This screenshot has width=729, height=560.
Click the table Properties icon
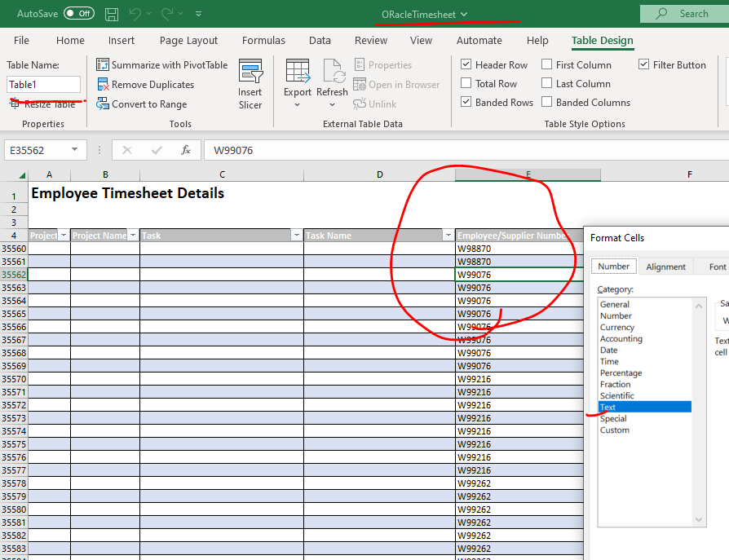(x=360, y=64)
